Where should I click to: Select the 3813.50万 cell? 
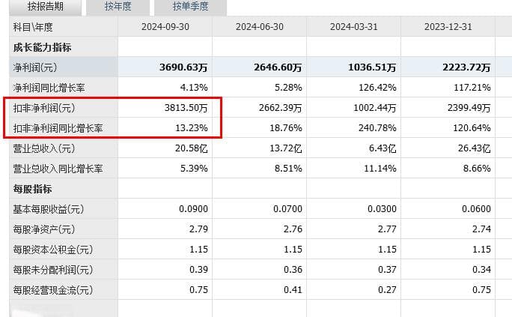pyautogui.click(x=186, y=108)
